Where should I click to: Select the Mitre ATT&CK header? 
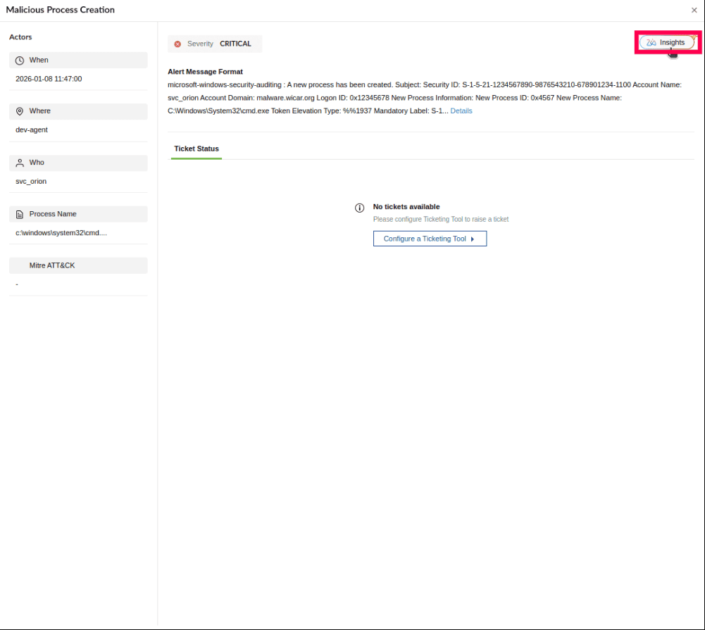tap(78, 265)
